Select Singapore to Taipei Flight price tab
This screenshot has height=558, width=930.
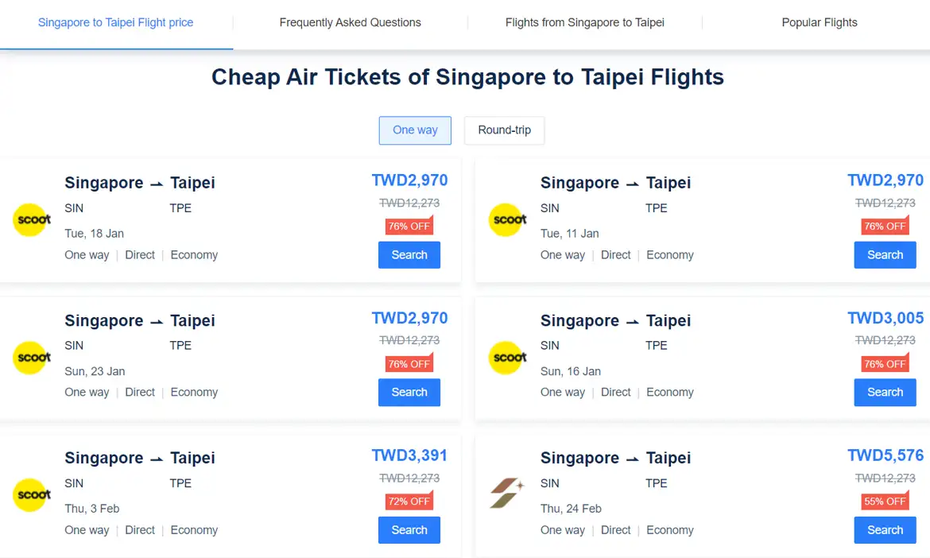click(116, 22)
